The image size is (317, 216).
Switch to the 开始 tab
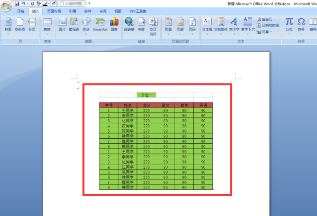(x=20, y=11)
